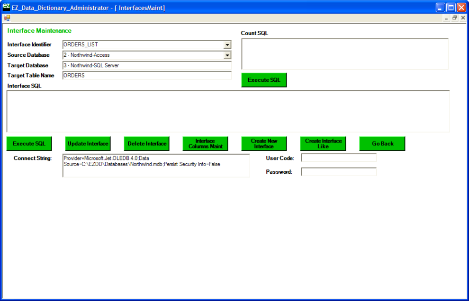Click inside the Interface SQL text area

[227, 111]
